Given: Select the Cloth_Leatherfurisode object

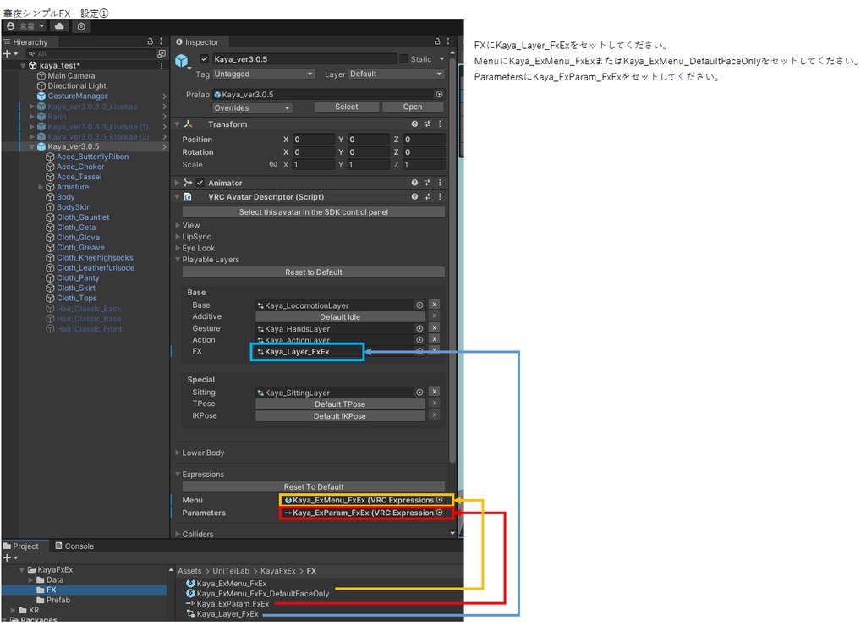Looking at the screenshot, I should [95, 268].
